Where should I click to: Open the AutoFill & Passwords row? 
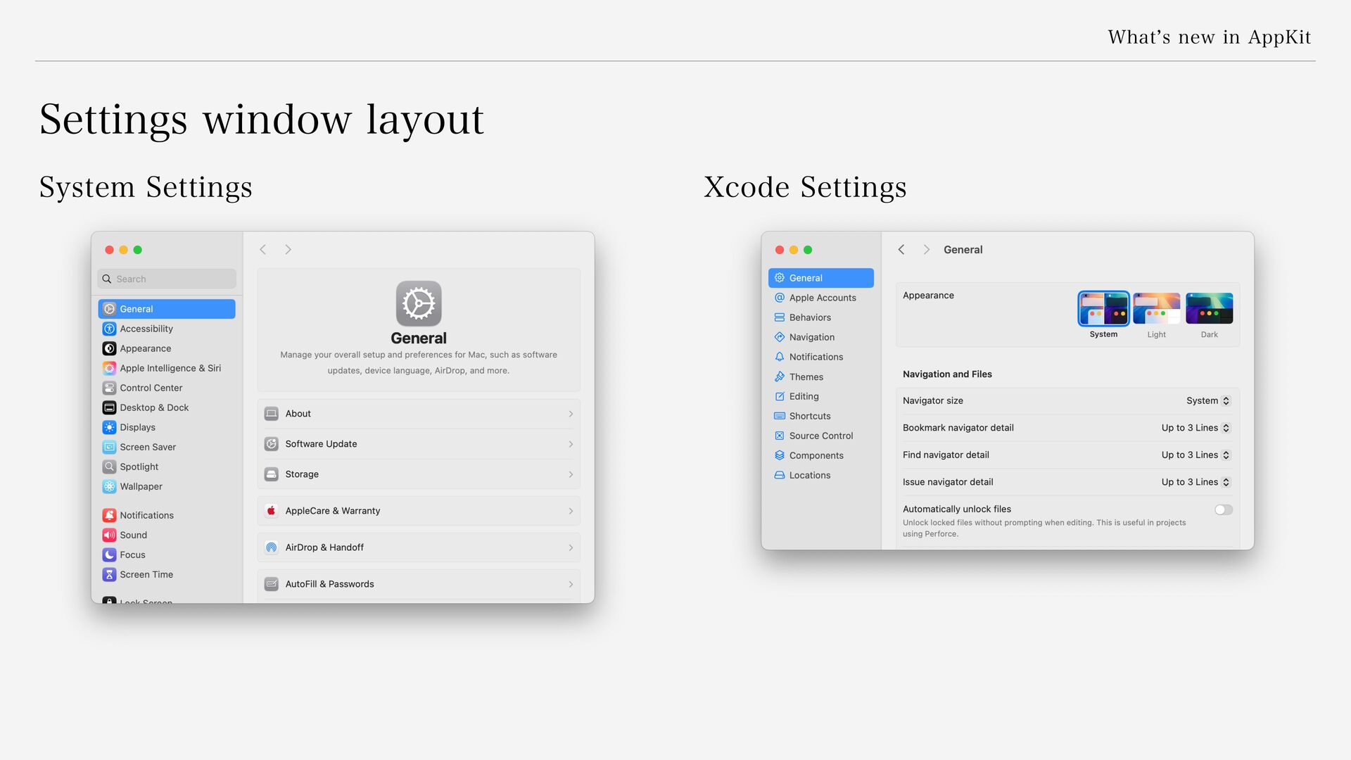point(419,584)
